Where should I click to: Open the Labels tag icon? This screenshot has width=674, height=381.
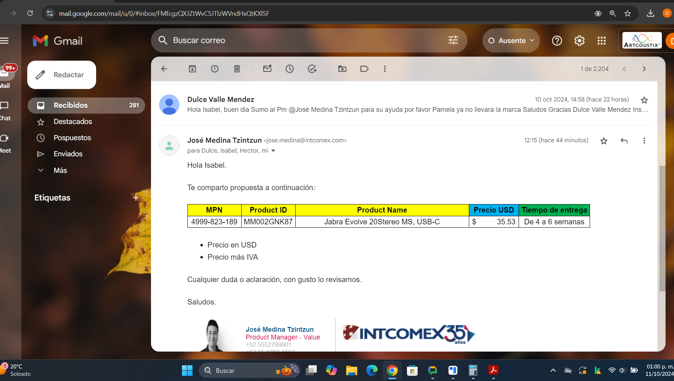tap(364, 69)
